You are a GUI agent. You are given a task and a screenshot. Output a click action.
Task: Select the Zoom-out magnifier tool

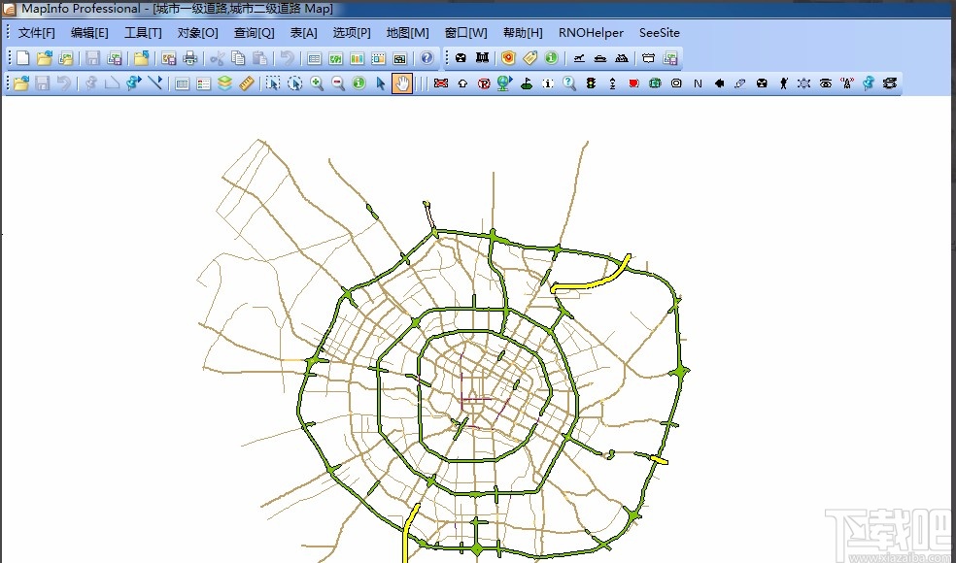coord(338,83)
